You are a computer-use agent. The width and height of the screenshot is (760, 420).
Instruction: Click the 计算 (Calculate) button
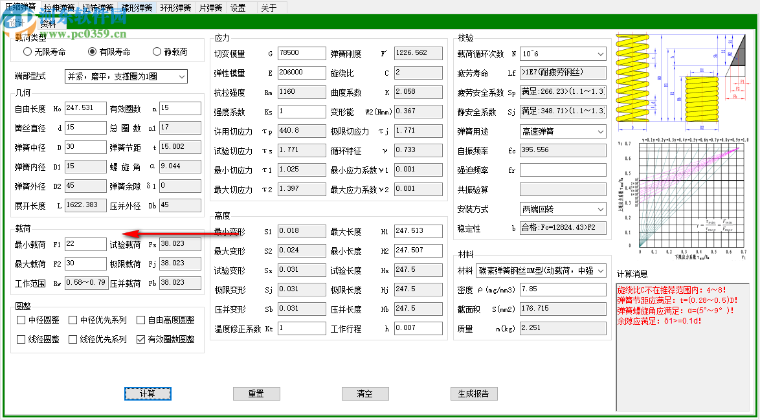point(148,393)
